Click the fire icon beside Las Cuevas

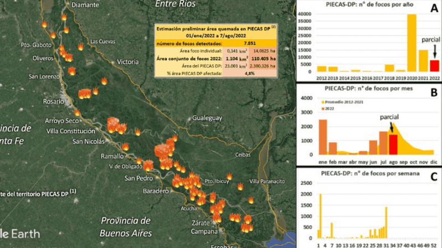point(81,47)
